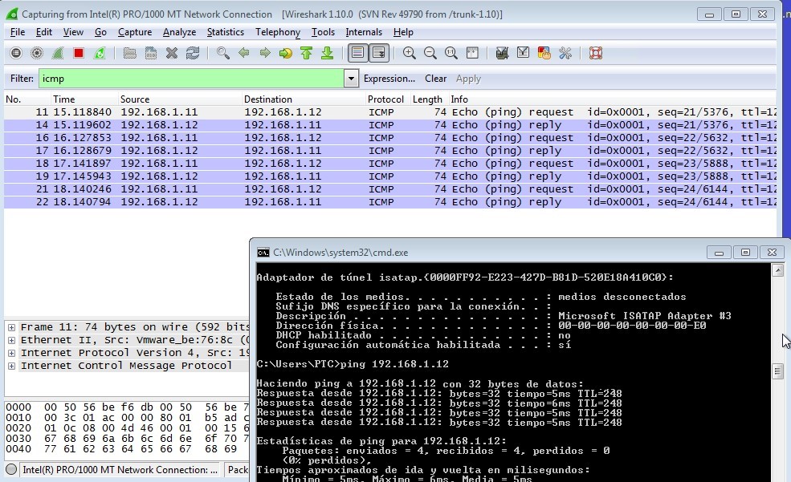The image size is (791, 482).
Task: Zoom in on packet list text
Action: [408, 53]
